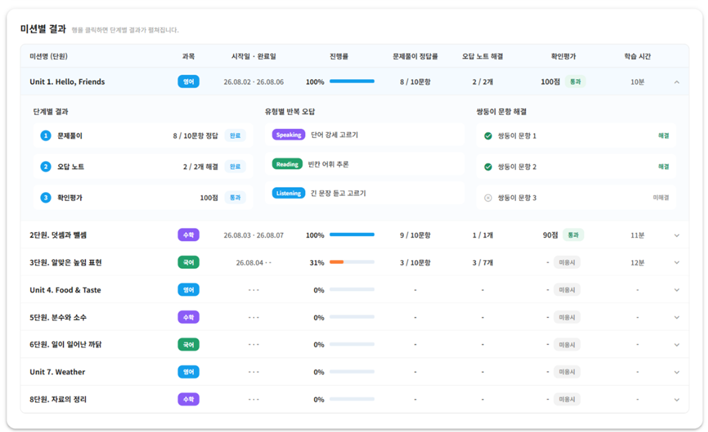Click the 수학 badge on 5단원 row
The width and height of the screenshot is (708, 432).
tap(189, 317)
